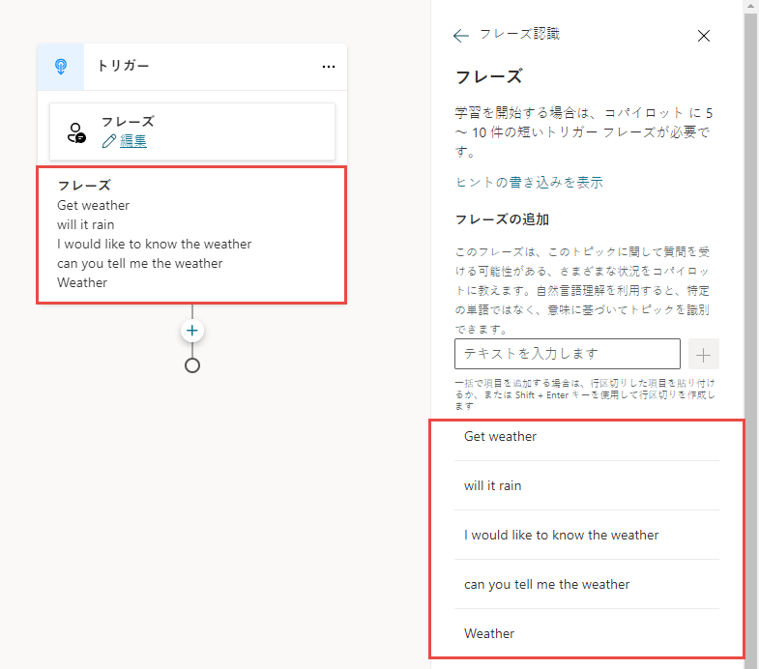Click 'I would like to know the weather' in trigger node
The image size is (759, 669).
point(155,244)
